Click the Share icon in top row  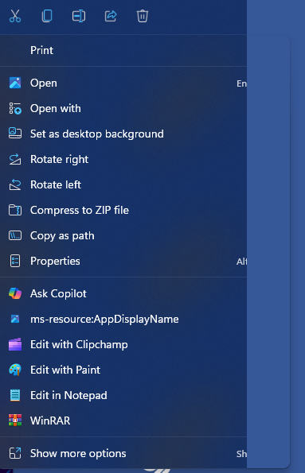coord(111,16)
